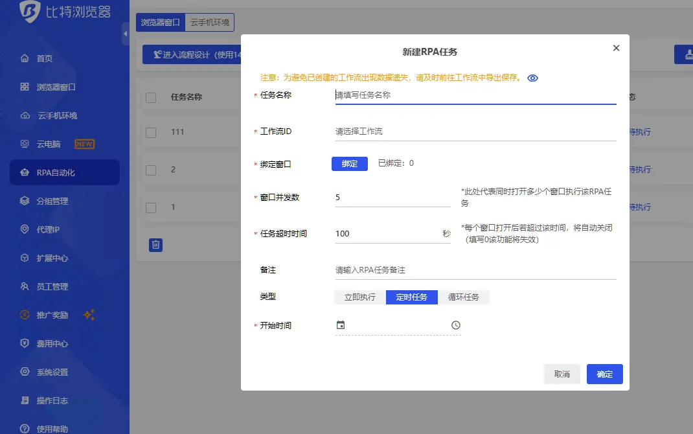Switch to the 浏览器窗口 tab

click(161, 22)
